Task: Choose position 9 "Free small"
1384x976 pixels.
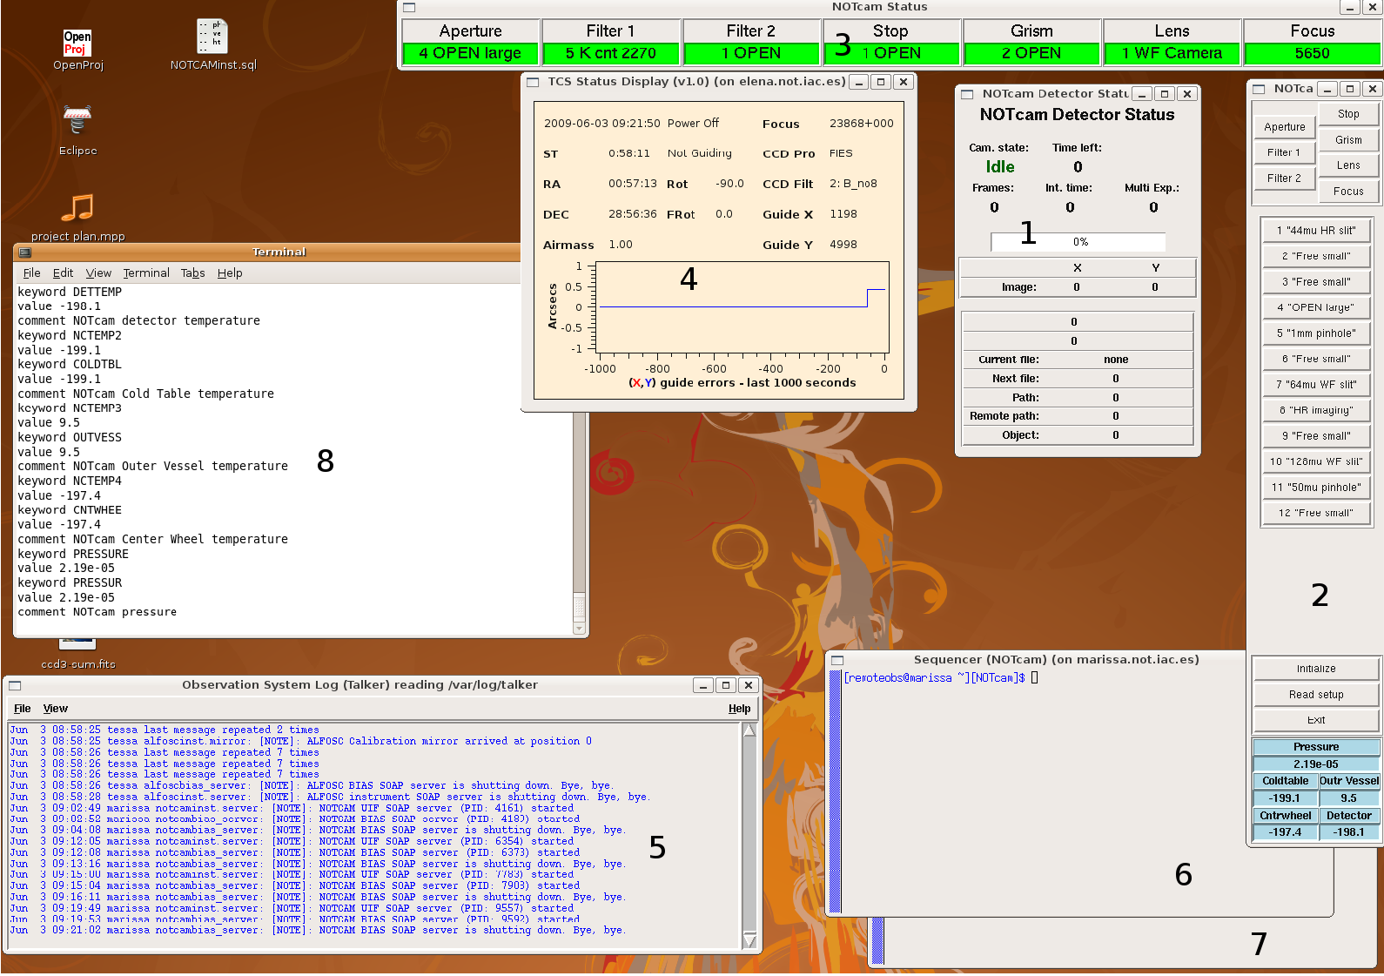Action: (x=1316, y=436)
